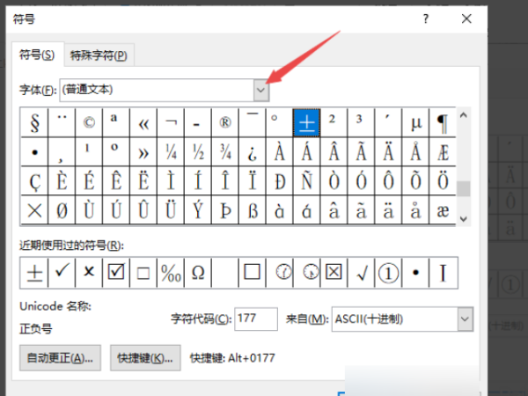Select the section sign § symbol
Viewport: 528px width, 396px height.
tap(34, 122)
